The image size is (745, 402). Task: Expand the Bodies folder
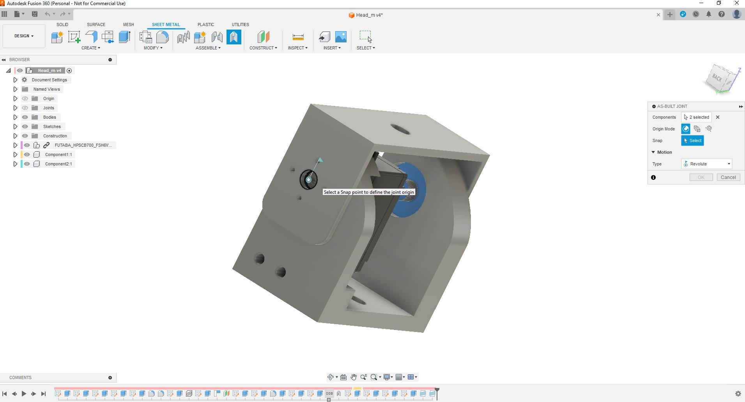coord(15,117)
